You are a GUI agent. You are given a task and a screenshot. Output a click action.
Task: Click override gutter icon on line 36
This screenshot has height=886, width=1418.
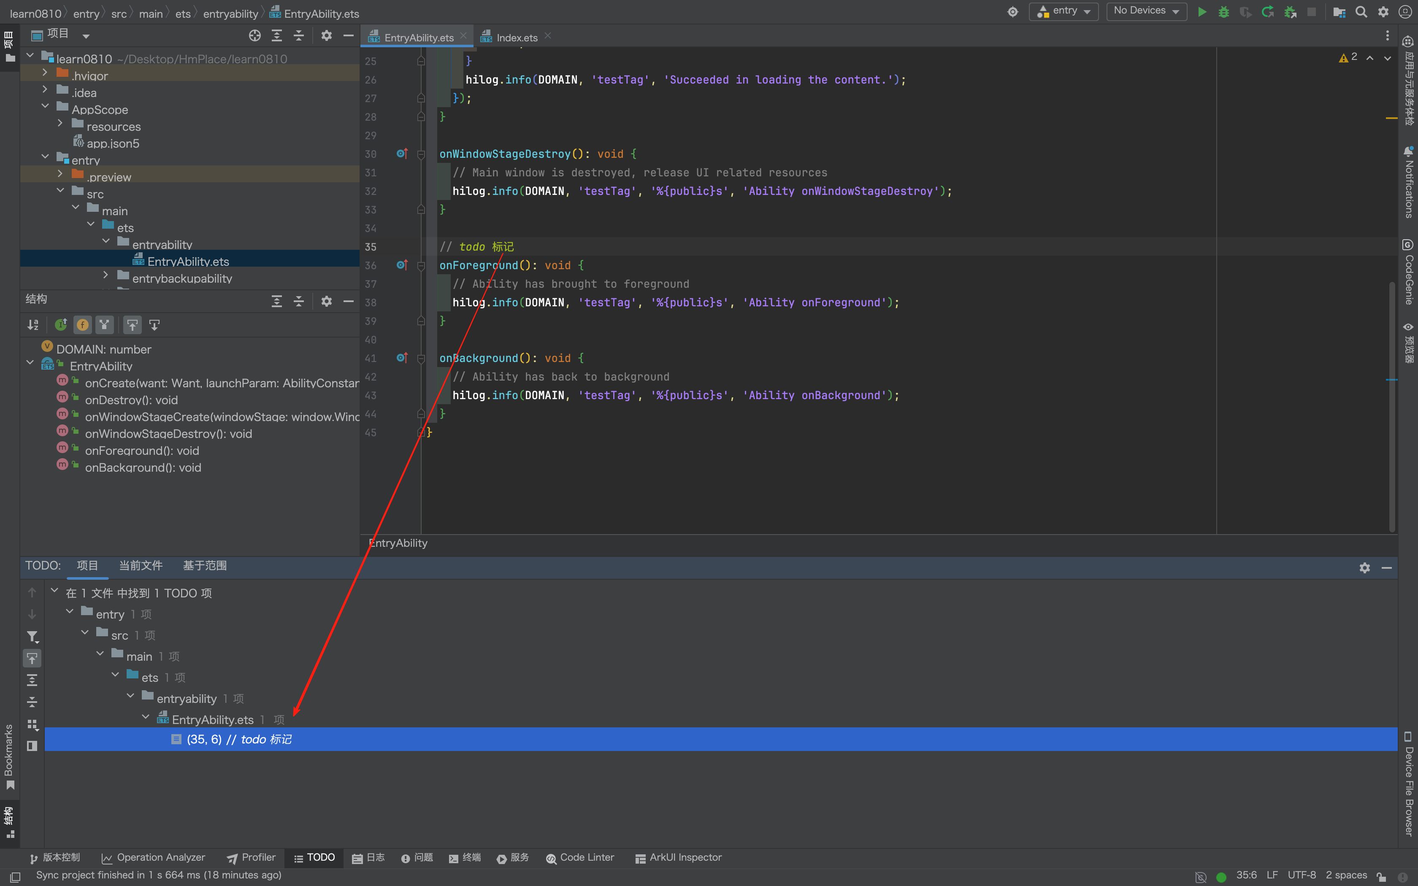pyautogui.click(x=401, y=265)
